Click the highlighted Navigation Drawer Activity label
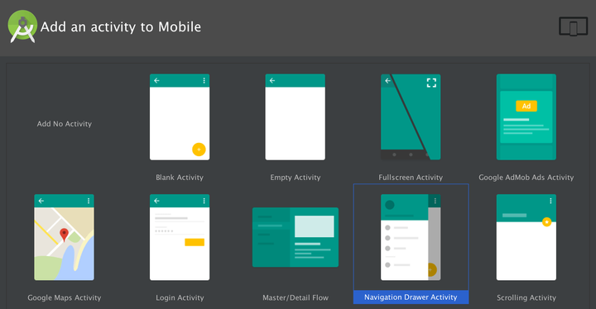 coord(411,297)
